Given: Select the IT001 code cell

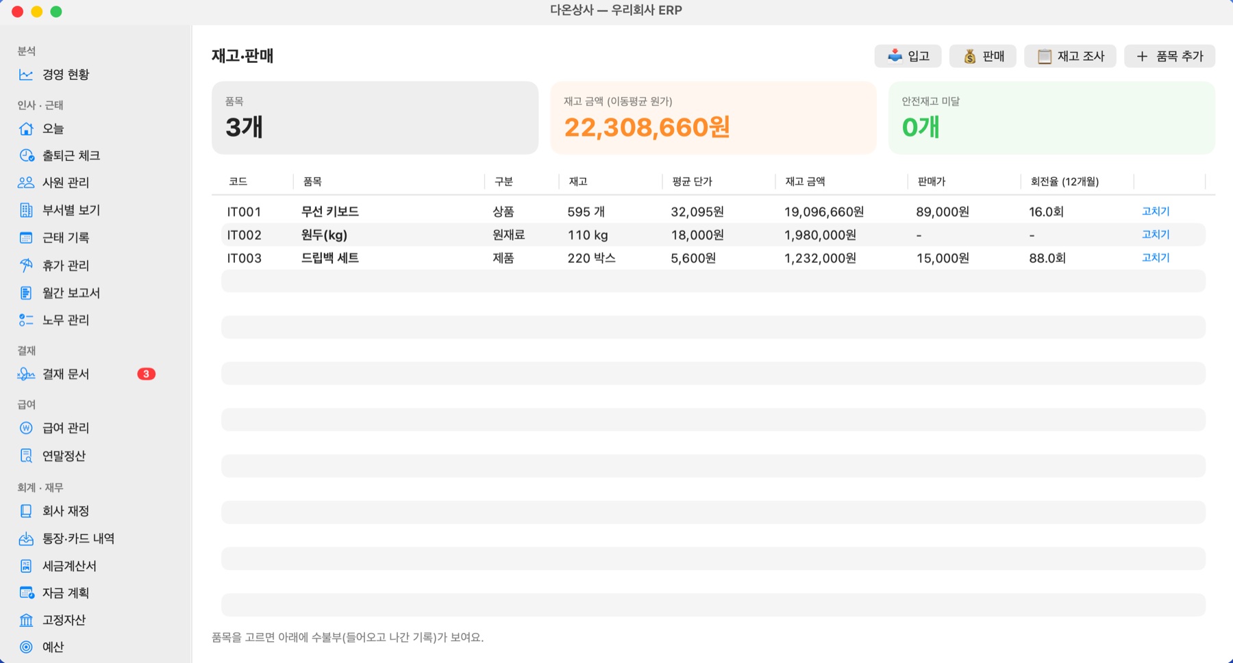Looking at the screenshot, I should (244, 212).
